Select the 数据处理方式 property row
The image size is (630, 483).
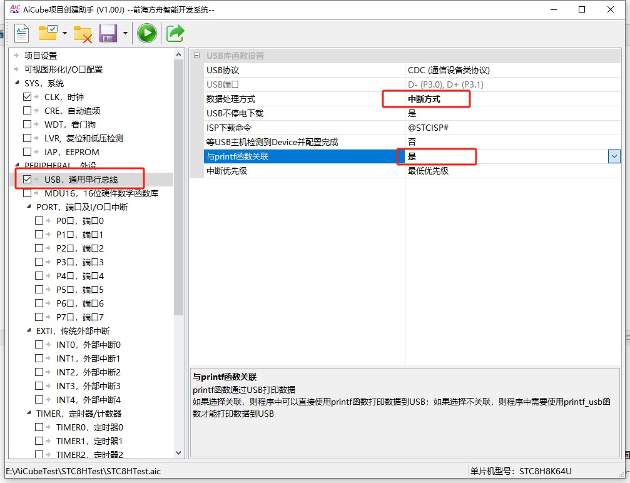click(231, 99)
